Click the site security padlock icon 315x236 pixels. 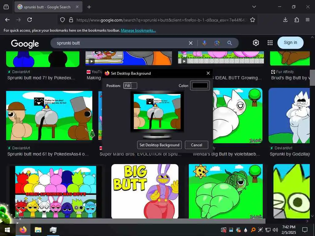(71, 20)
